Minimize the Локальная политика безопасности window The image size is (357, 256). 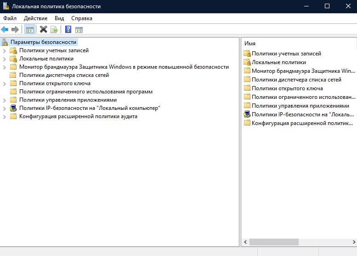(306, 6)
